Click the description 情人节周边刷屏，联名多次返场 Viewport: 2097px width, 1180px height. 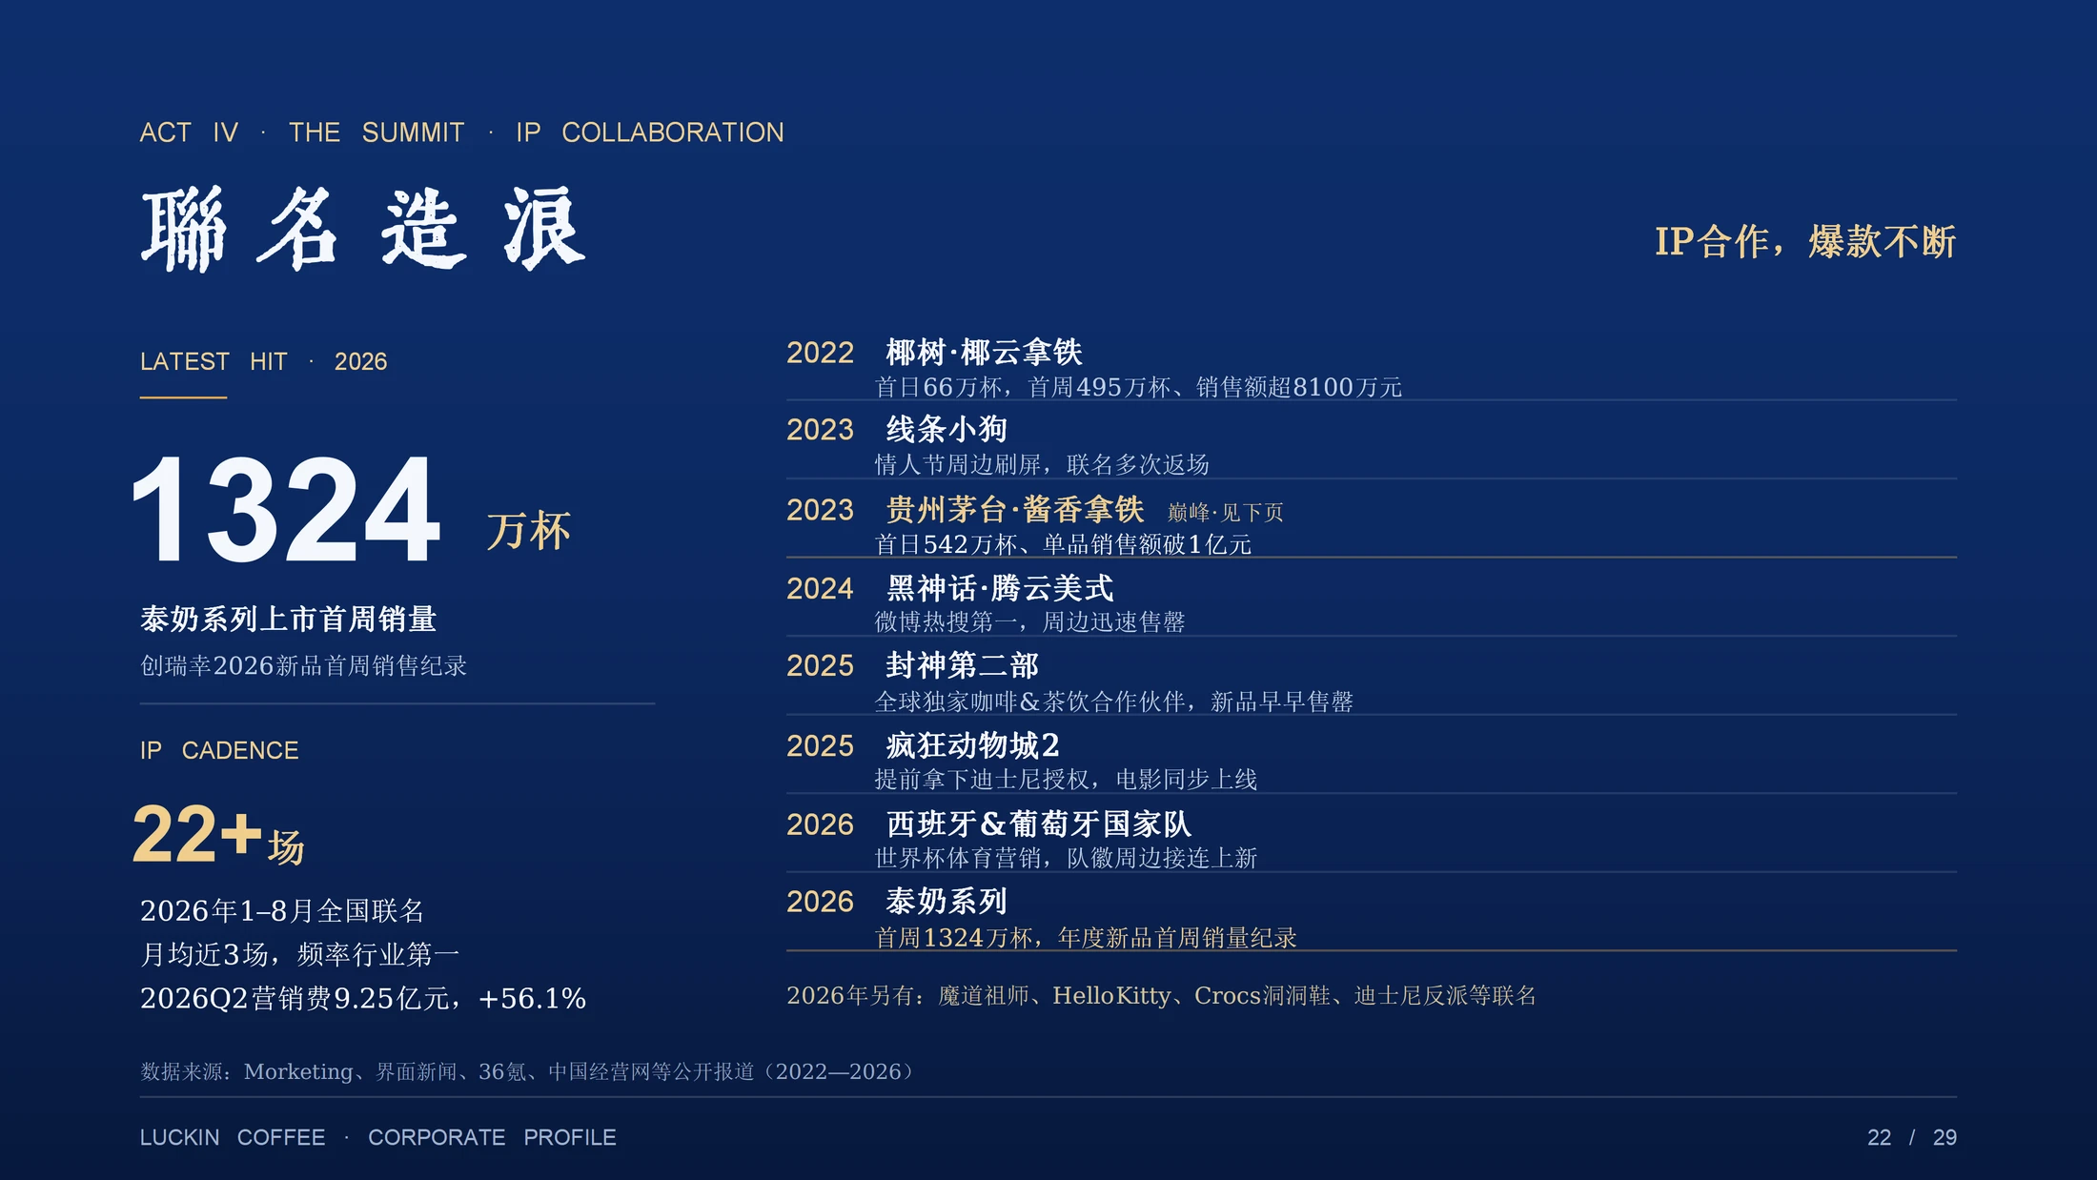tap(1042, 465)
